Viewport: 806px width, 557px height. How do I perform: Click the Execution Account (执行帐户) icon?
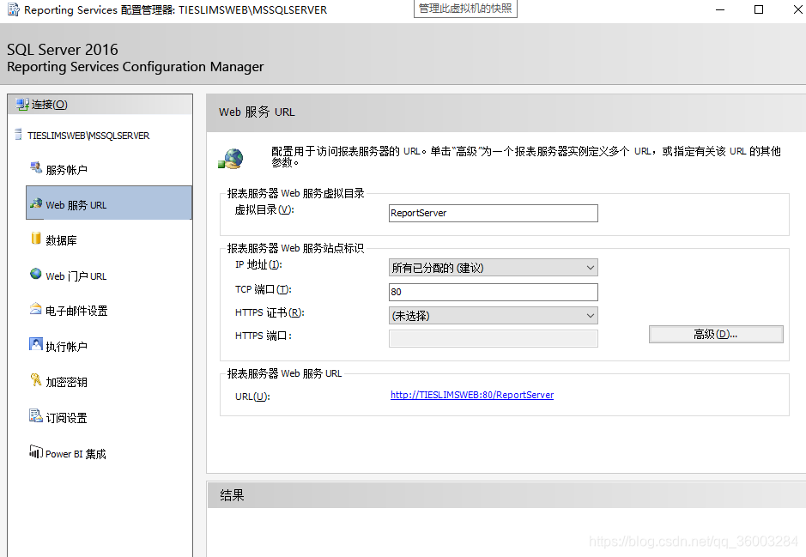coord(35,344)
